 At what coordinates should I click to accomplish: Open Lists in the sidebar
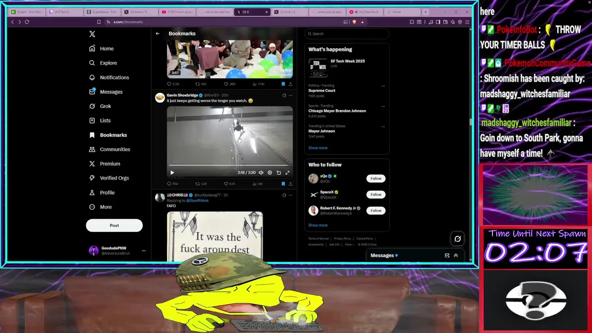[100, 120]
